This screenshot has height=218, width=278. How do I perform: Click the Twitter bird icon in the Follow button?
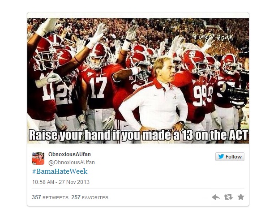pyautogui.click(x=221, y=157)
